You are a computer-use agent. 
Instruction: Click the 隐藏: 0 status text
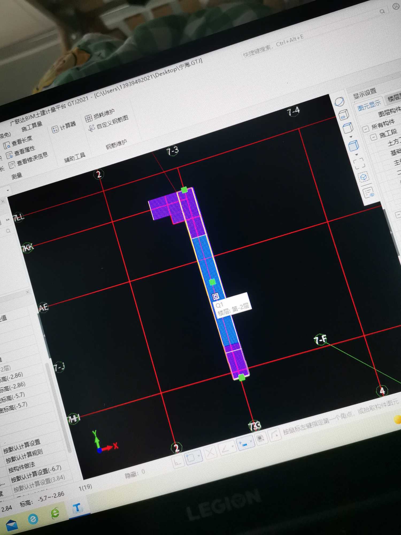click(134, 474)
